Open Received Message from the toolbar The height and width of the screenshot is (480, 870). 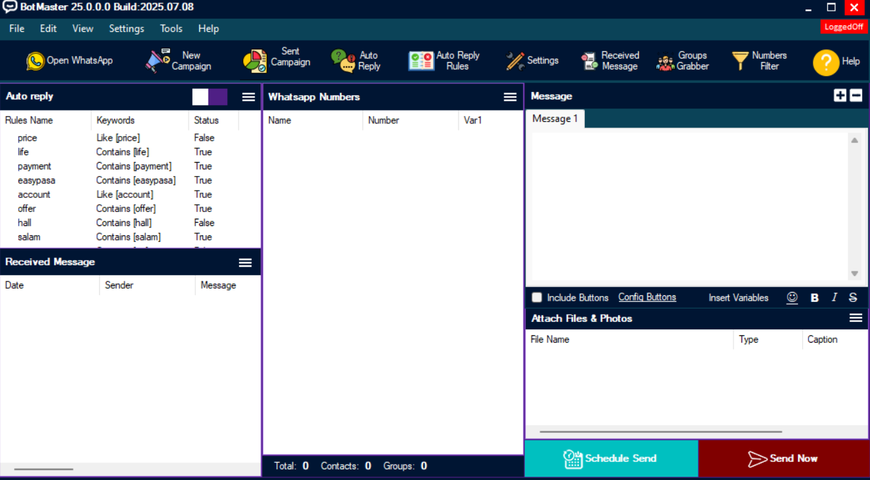(610, 61)
